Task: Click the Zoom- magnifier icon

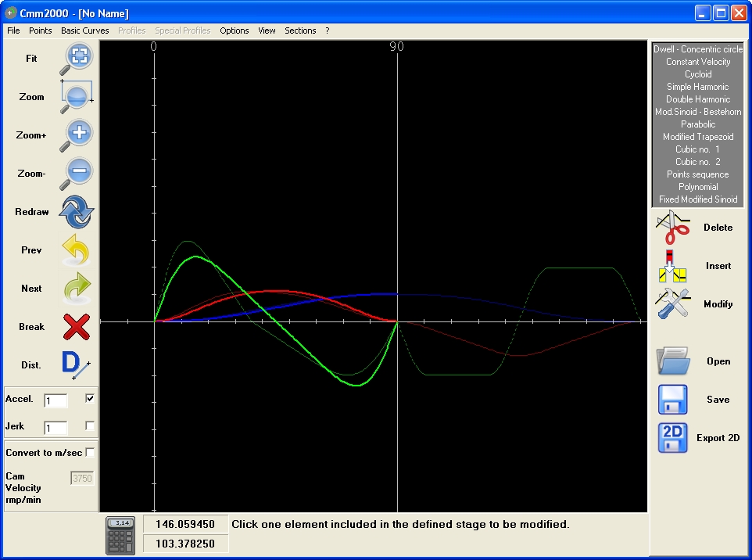Action: click(77, 174)
